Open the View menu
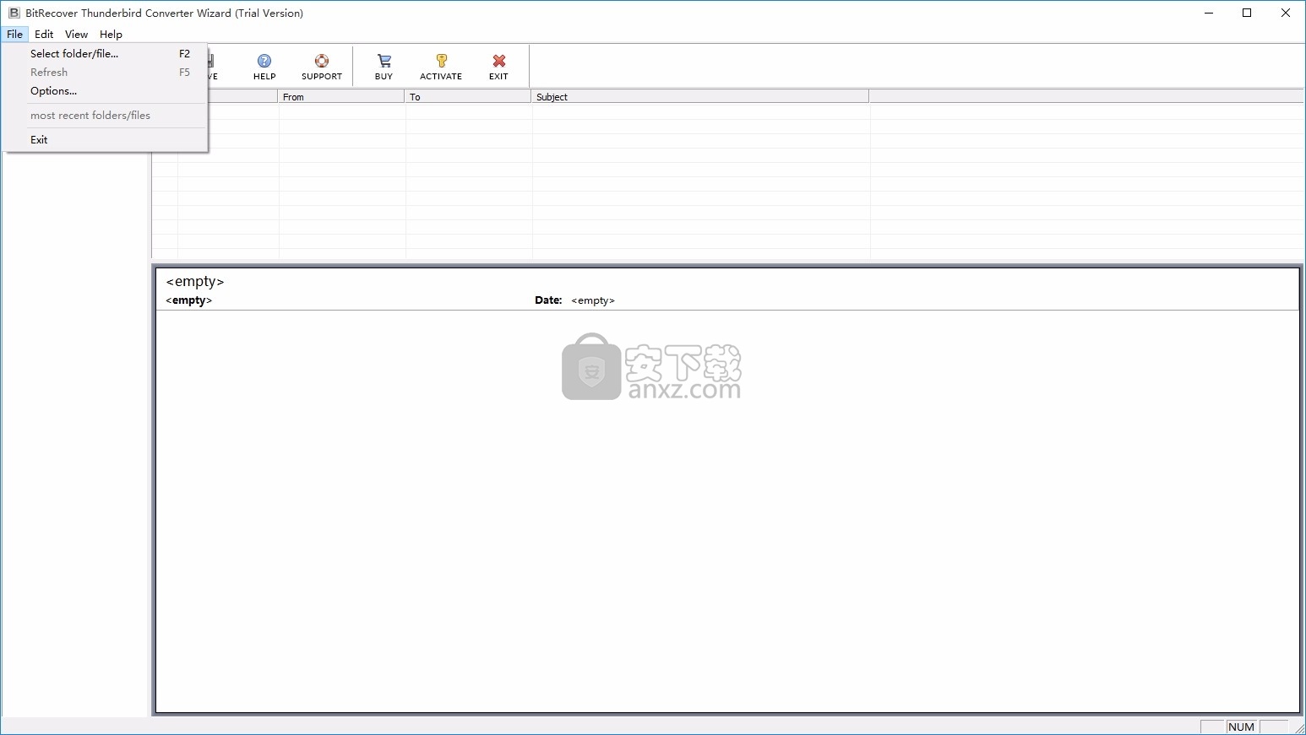The width and height of the screenshot is (1306, 735). click(x=76, y=35)
